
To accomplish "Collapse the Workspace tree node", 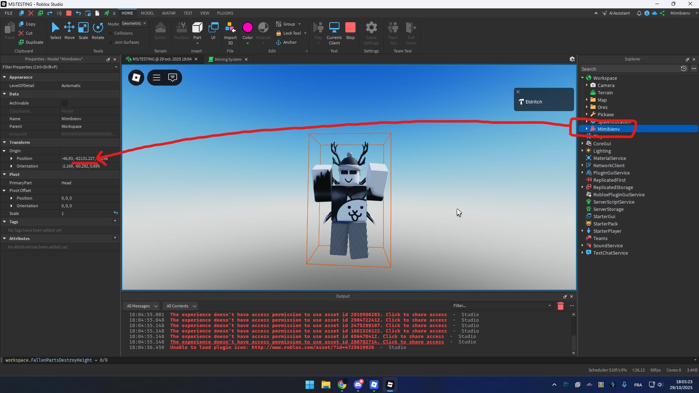I will pyautogui.click(x=582, y=78).
